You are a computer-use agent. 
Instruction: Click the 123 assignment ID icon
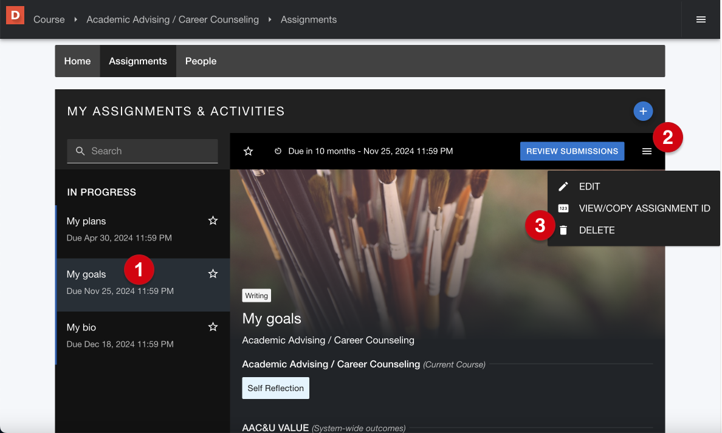(x=563, y=208)
